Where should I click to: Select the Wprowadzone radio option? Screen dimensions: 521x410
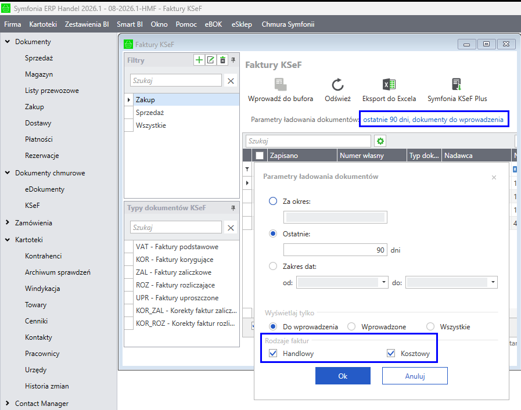click(x=351, y=327)
